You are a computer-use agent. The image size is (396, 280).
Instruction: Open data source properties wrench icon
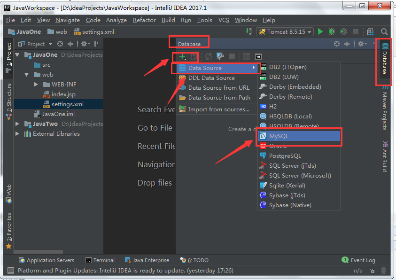point(220,56)
